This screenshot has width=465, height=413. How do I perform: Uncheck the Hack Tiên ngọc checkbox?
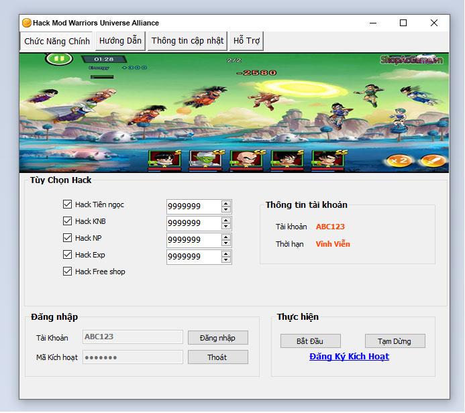point(67,204)
